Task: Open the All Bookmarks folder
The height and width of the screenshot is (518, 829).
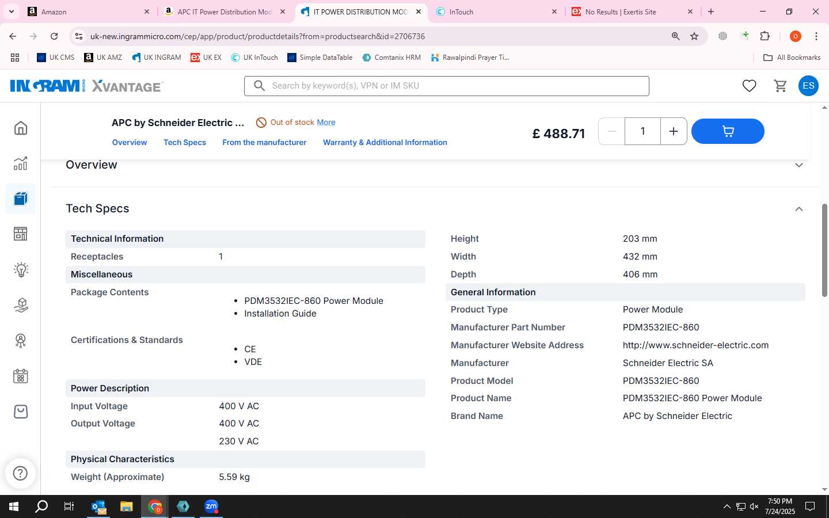Action: [x=792, y=58]
